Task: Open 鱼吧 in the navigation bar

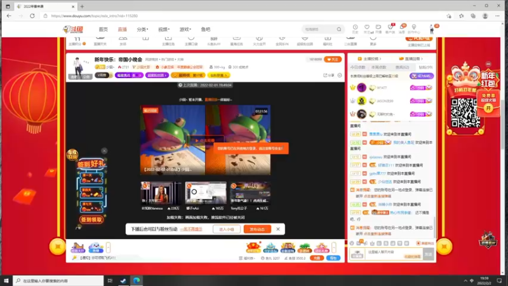Action: point(205,29)
